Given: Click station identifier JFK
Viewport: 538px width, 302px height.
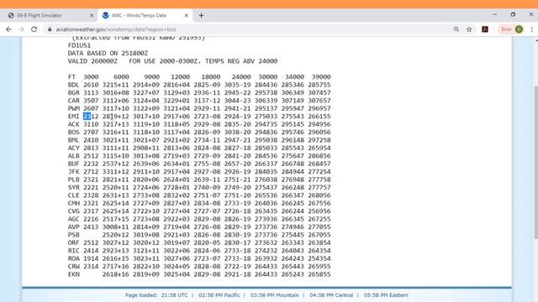Looking at the screenshot, I should [x=73, y=171].
